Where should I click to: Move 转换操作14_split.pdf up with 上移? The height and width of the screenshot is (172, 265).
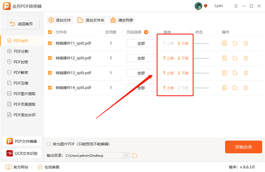click(x=169, y=88)
